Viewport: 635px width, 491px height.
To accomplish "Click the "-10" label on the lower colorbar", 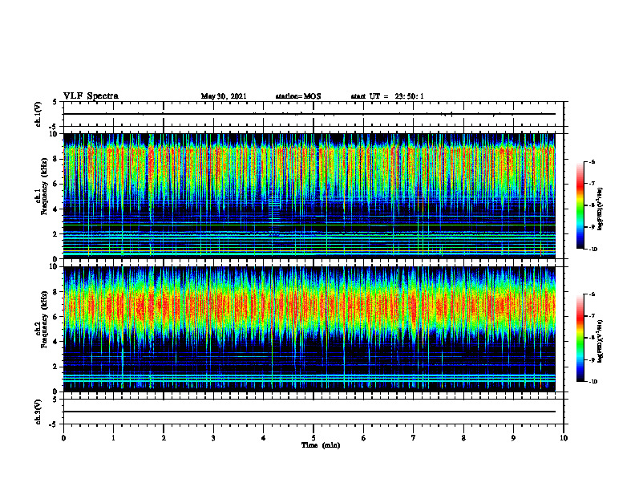I will point(593,382).
